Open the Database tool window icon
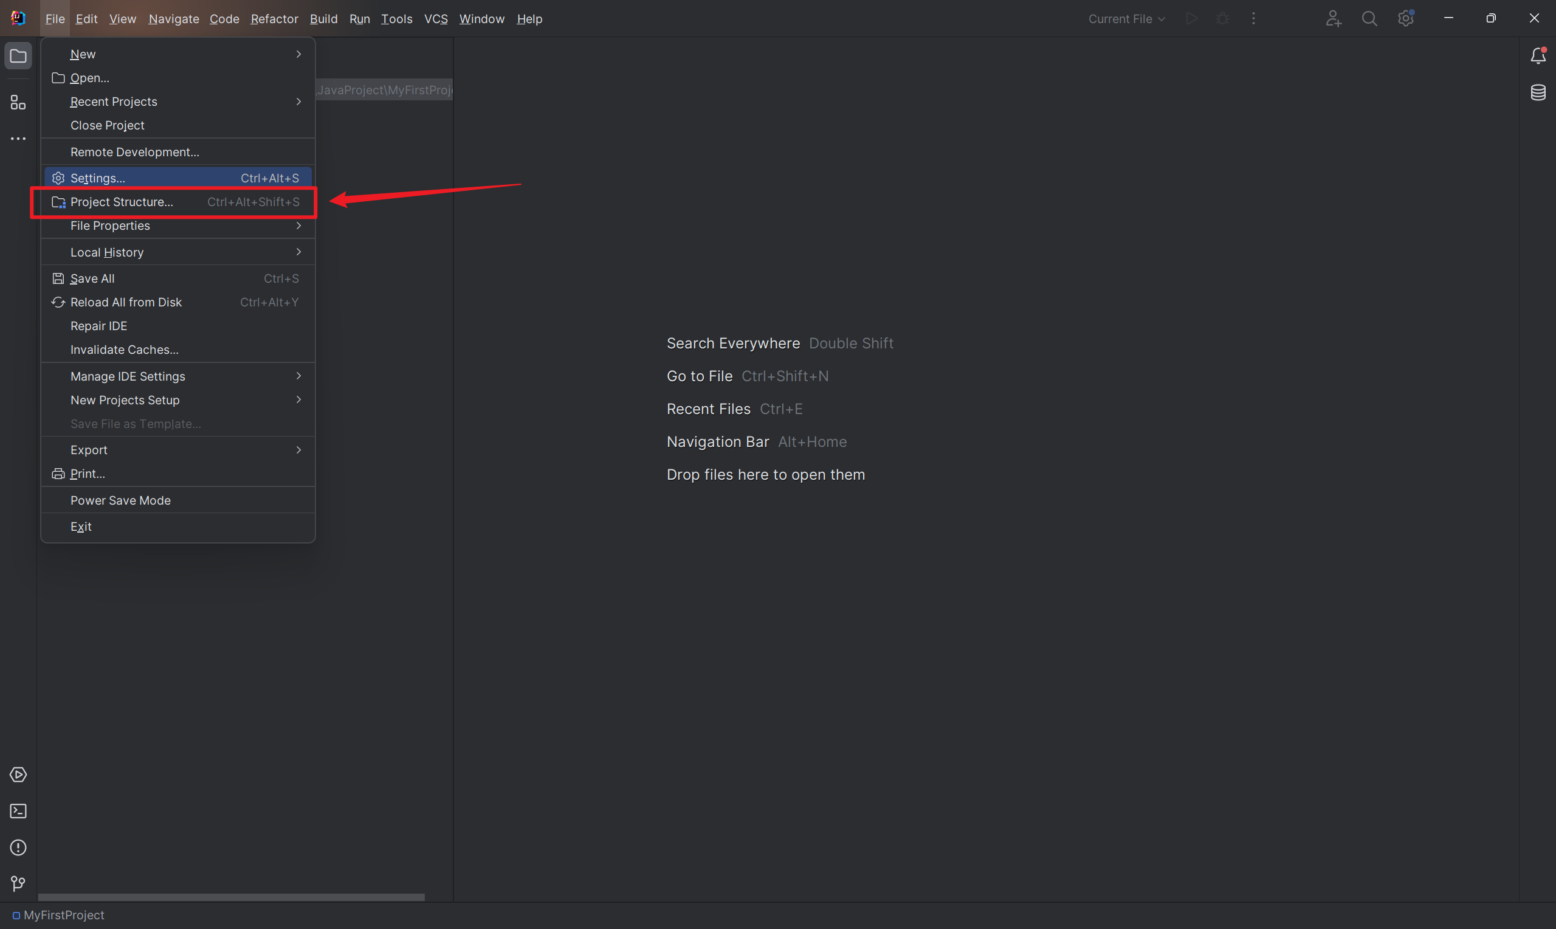The width and height of the screenshot is (1556, 929). [x=1537, y=92]
